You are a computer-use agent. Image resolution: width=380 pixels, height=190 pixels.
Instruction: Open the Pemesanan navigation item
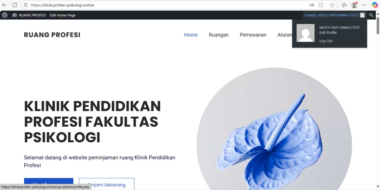(x=253, y=35)
